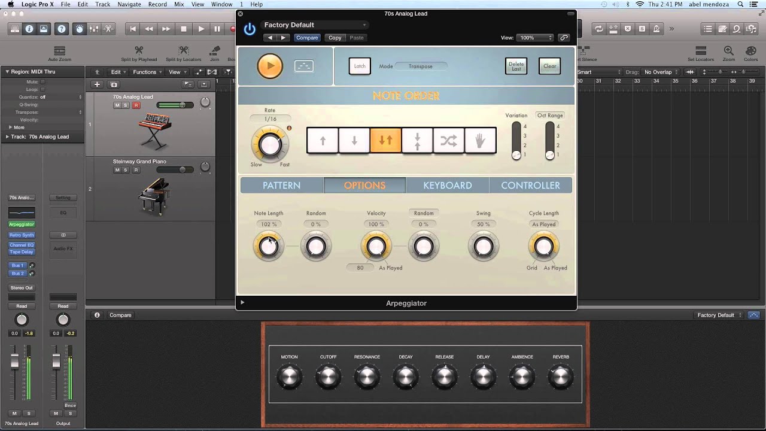The width and height of the screenshot is (766, 431).
Task: Click the Clear button
Action: tap(549, 66)
